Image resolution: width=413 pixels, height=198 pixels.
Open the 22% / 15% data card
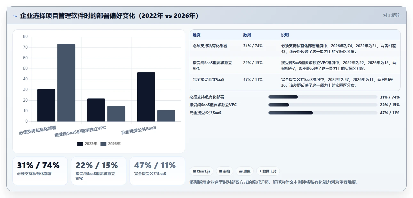coord(99,171)
